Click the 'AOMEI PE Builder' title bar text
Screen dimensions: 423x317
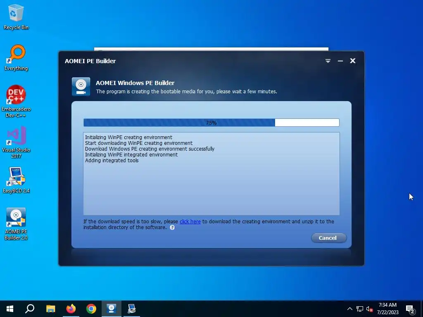[90, 61]
